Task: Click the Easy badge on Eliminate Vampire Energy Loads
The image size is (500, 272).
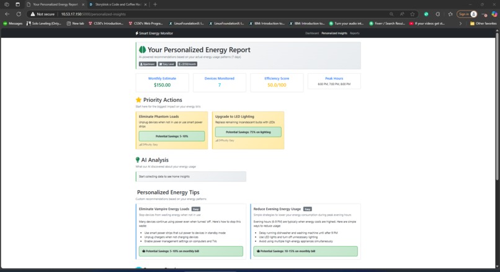Action: (196, 209)
